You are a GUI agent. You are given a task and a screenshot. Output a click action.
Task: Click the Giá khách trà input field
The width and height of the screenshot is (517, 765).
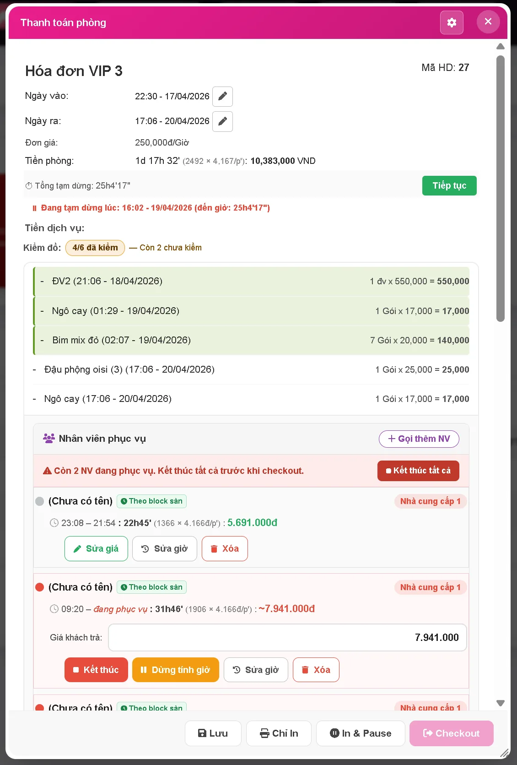click(x=287, y=637)
